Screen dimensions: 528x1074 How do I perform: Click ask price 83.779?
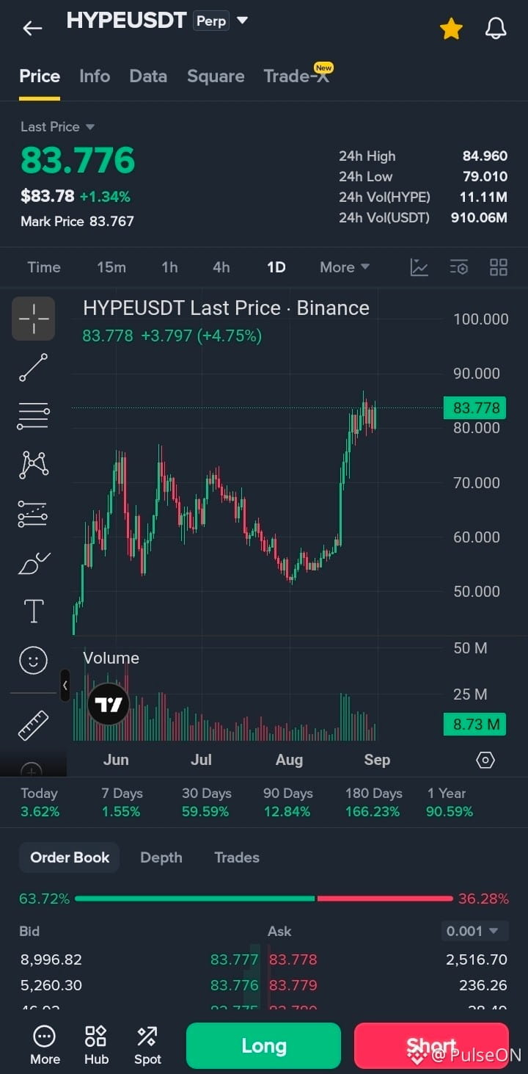click(293, 985)
